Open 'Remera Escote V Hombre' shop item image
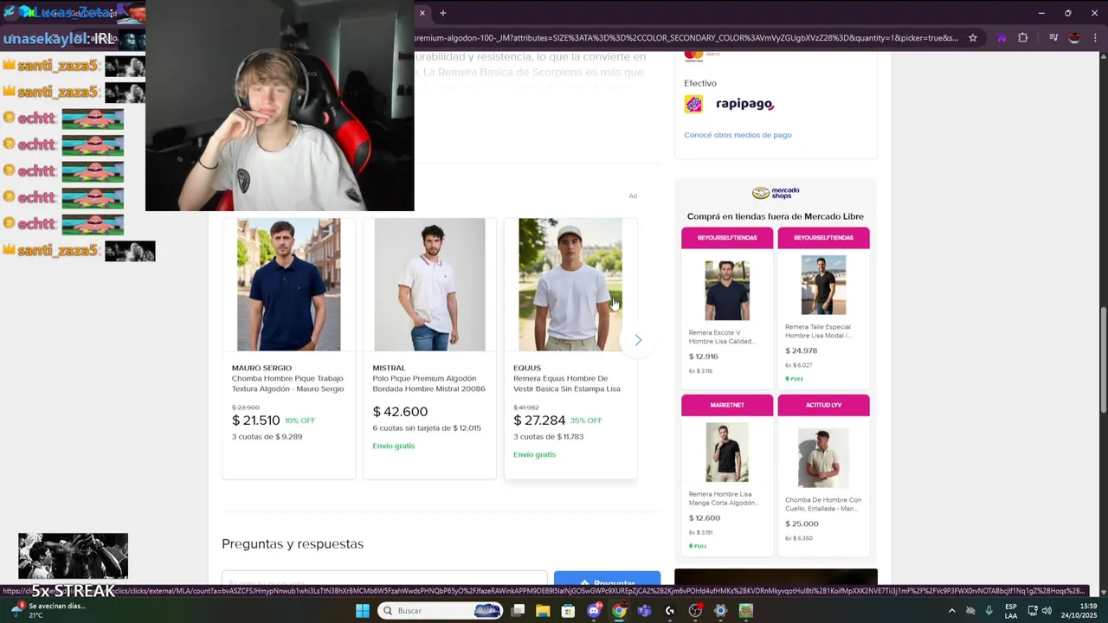The width and height of the screenshot is (1108, 623). point(727,291)
